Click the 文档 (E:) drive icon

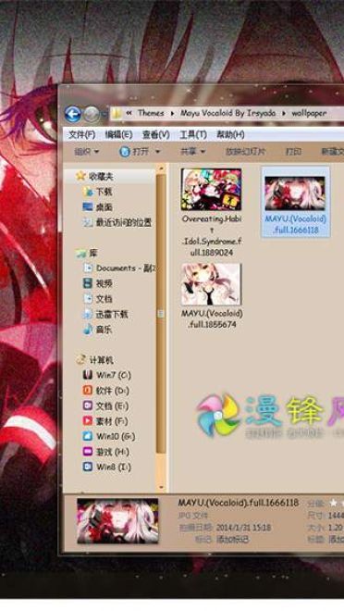88,405
